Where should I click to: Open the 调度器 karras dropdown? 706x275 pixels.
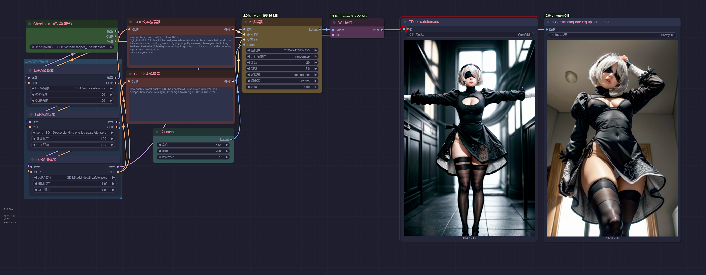[282, 81]
